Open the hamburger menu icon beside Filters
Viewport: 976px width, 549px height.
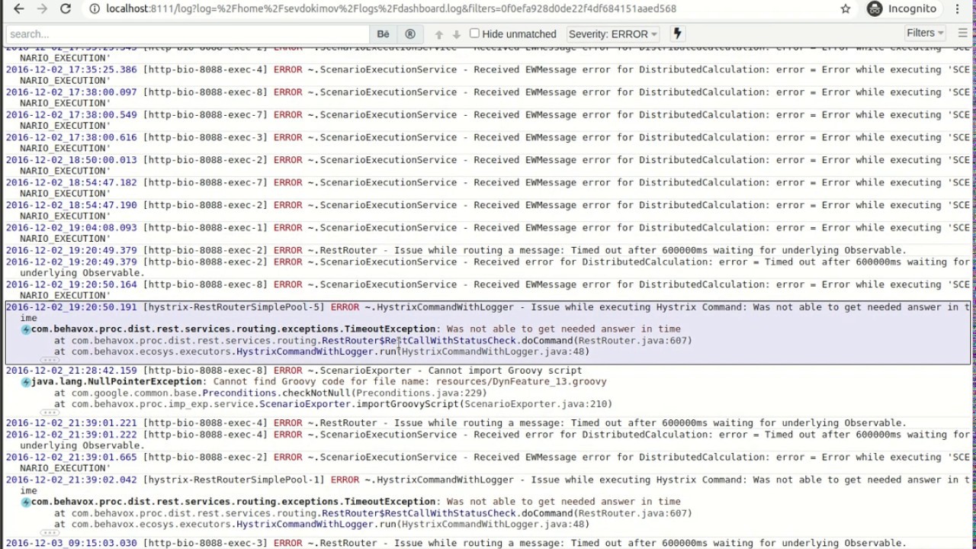coord(962,33)
